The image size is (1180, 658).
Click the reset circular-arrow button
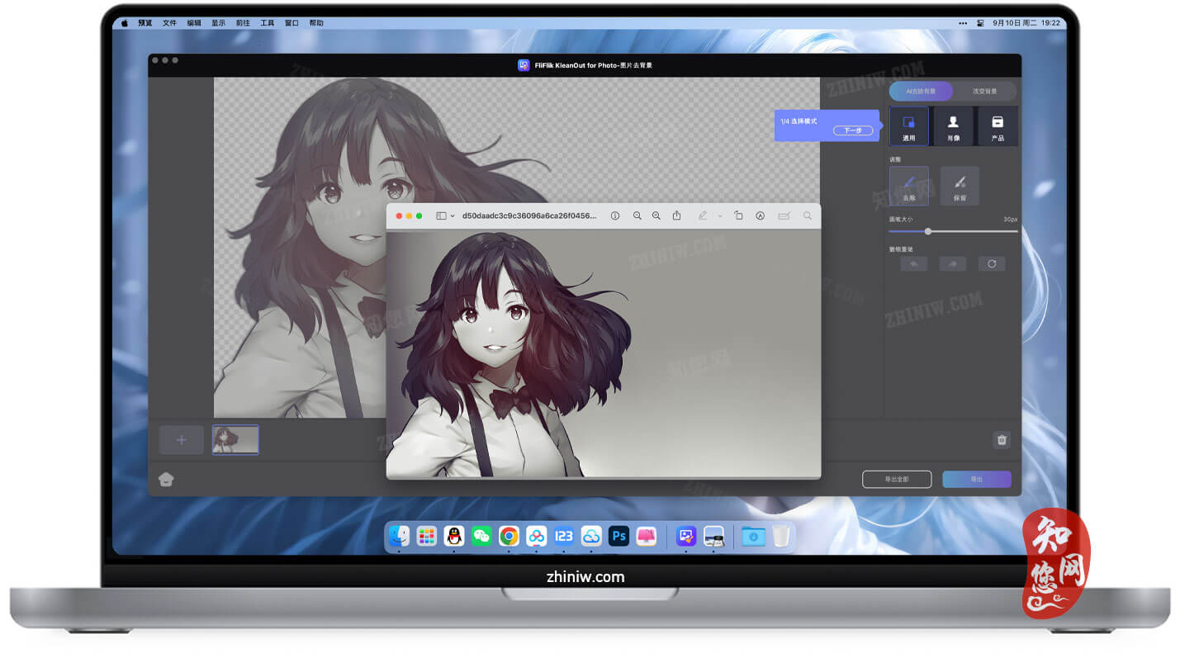tap(992, 263)
